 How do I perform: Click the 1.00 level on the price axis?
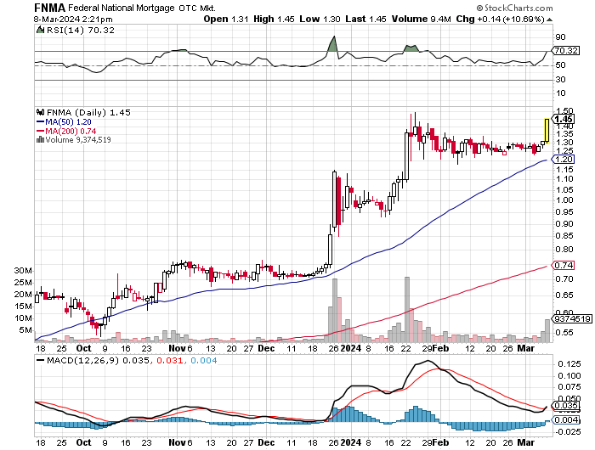564,200
